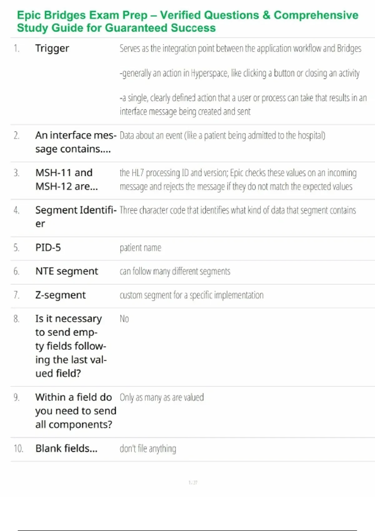Screen dimensions: 375x531
Task: Click the "Blank fields..." term
Action: [x=66, y=449]
